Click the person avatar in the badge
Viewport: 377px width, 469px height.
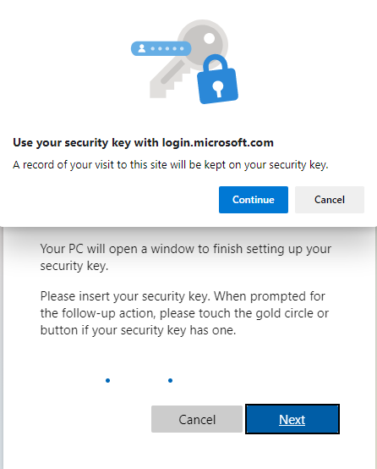coord(142,48)
